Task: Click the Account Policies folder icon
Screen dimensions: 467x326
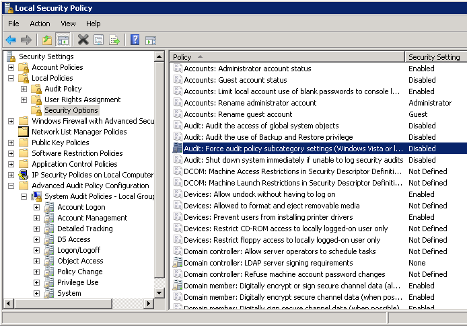Action: (24, 67)
